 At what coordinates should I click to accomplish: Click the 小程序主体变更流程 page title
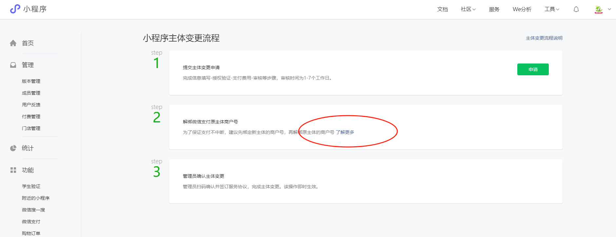tap(181, 38)
